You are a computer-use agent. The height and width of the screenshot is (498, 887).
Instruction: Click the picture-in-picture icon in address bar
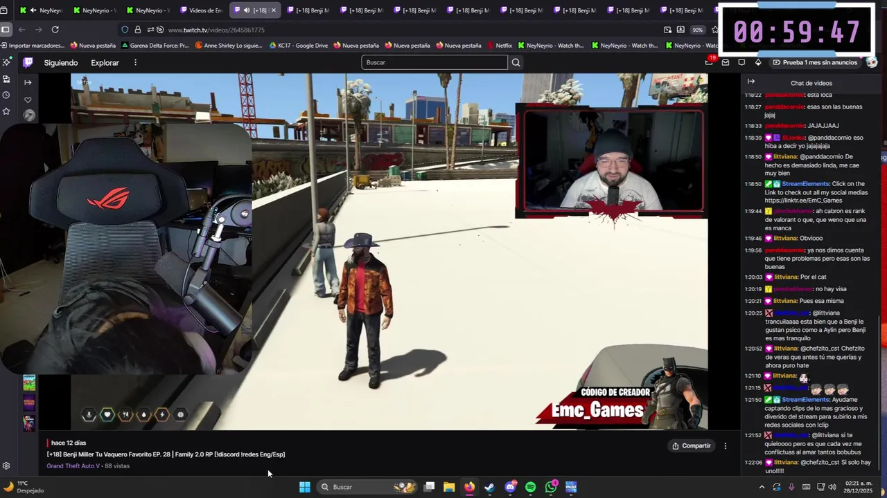tap(667, 30)
